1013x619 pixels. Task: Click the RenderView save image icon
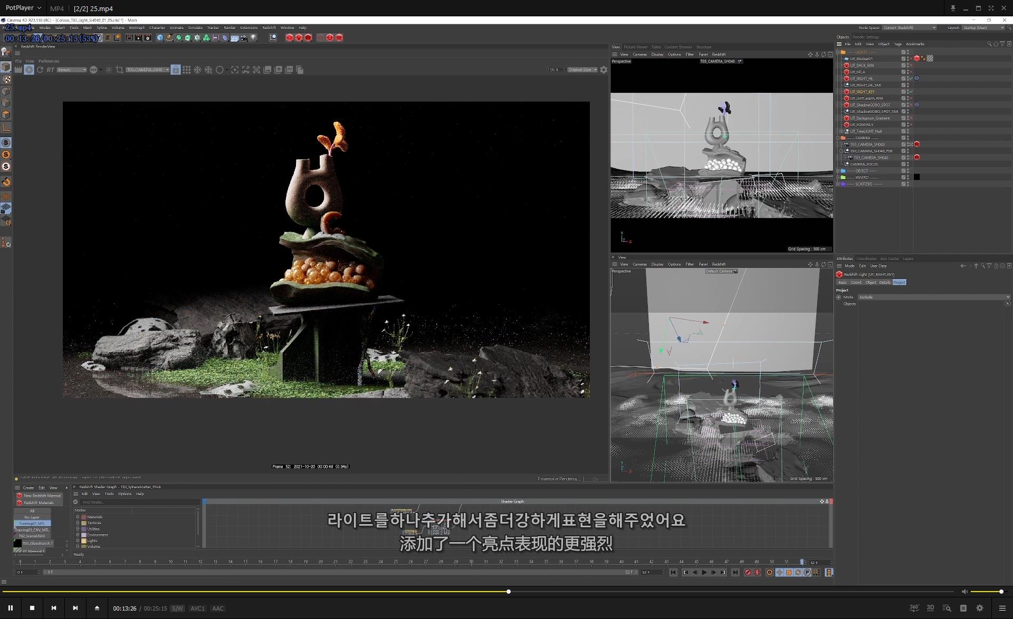coord(267,70)
